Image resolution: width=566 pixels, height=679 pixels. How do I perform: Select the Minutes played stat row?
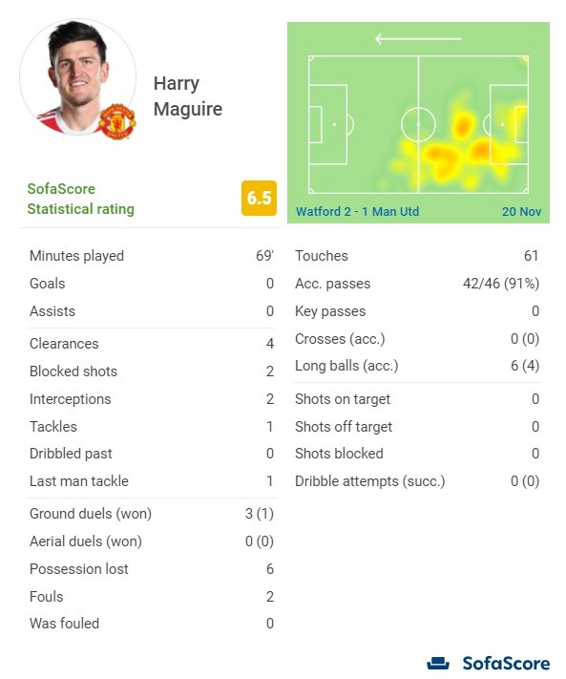152,256
